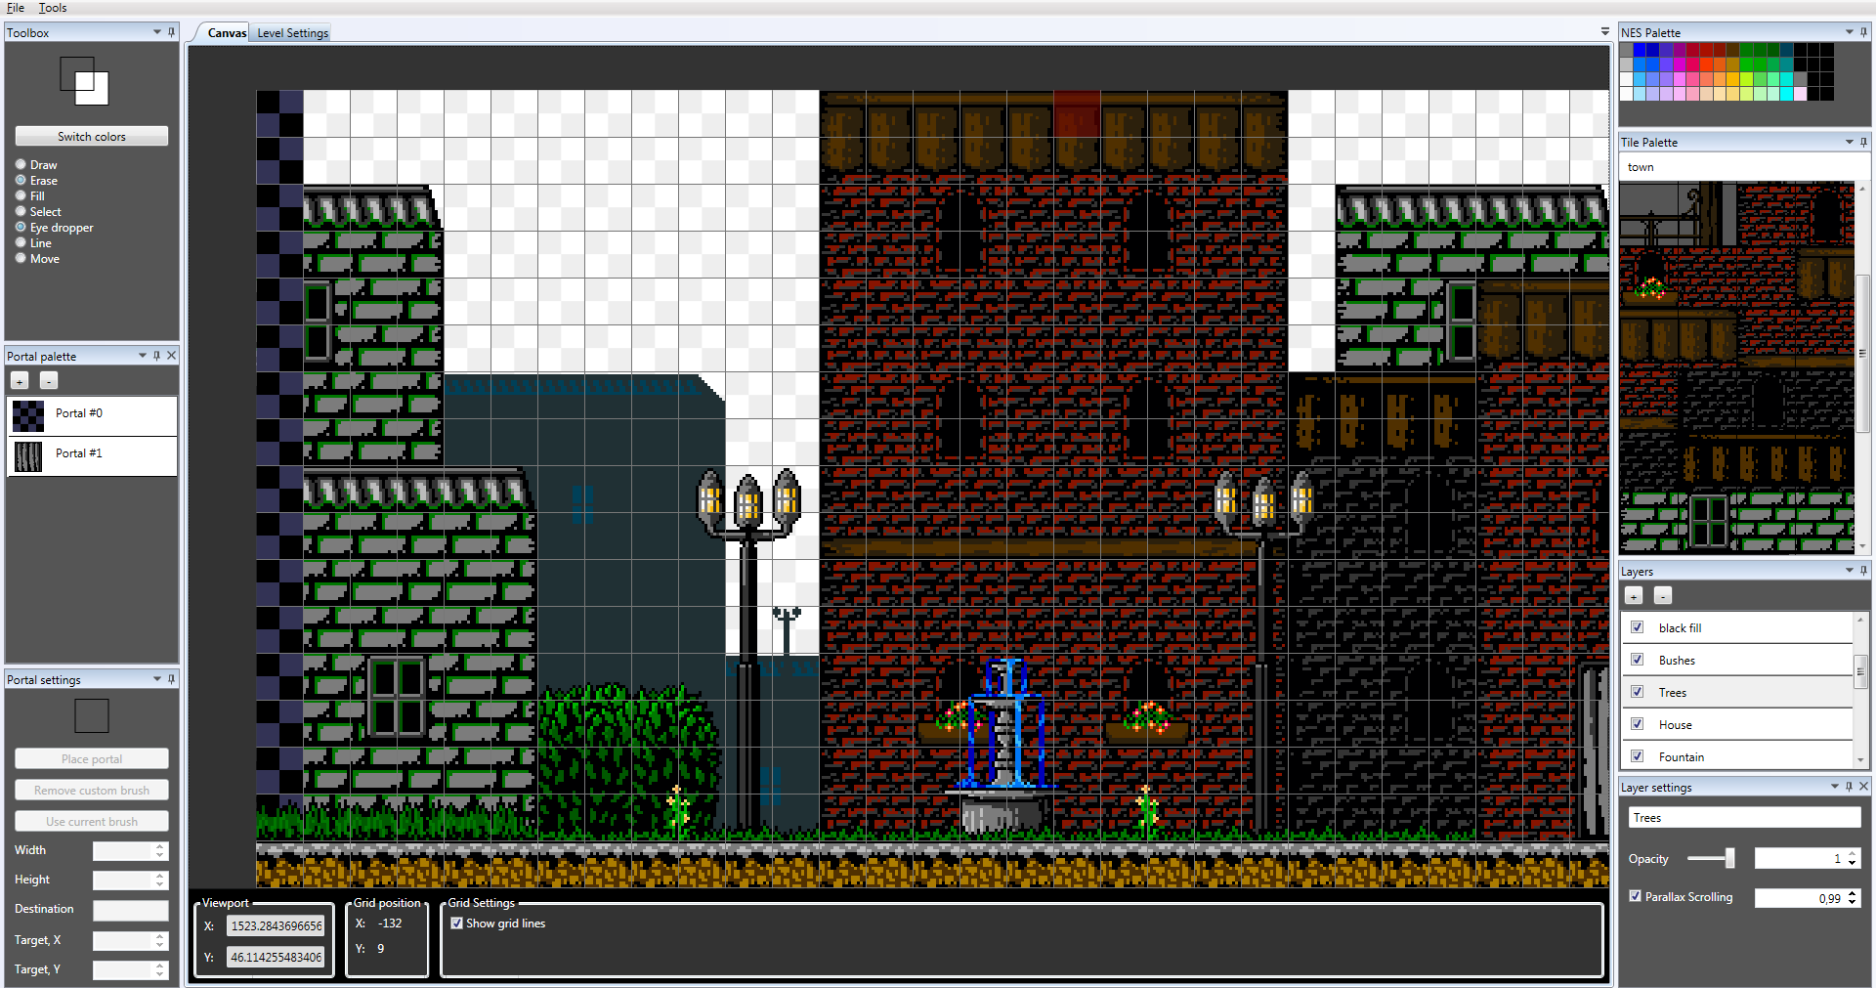Click the Viewport X input field

pos(276,925)
